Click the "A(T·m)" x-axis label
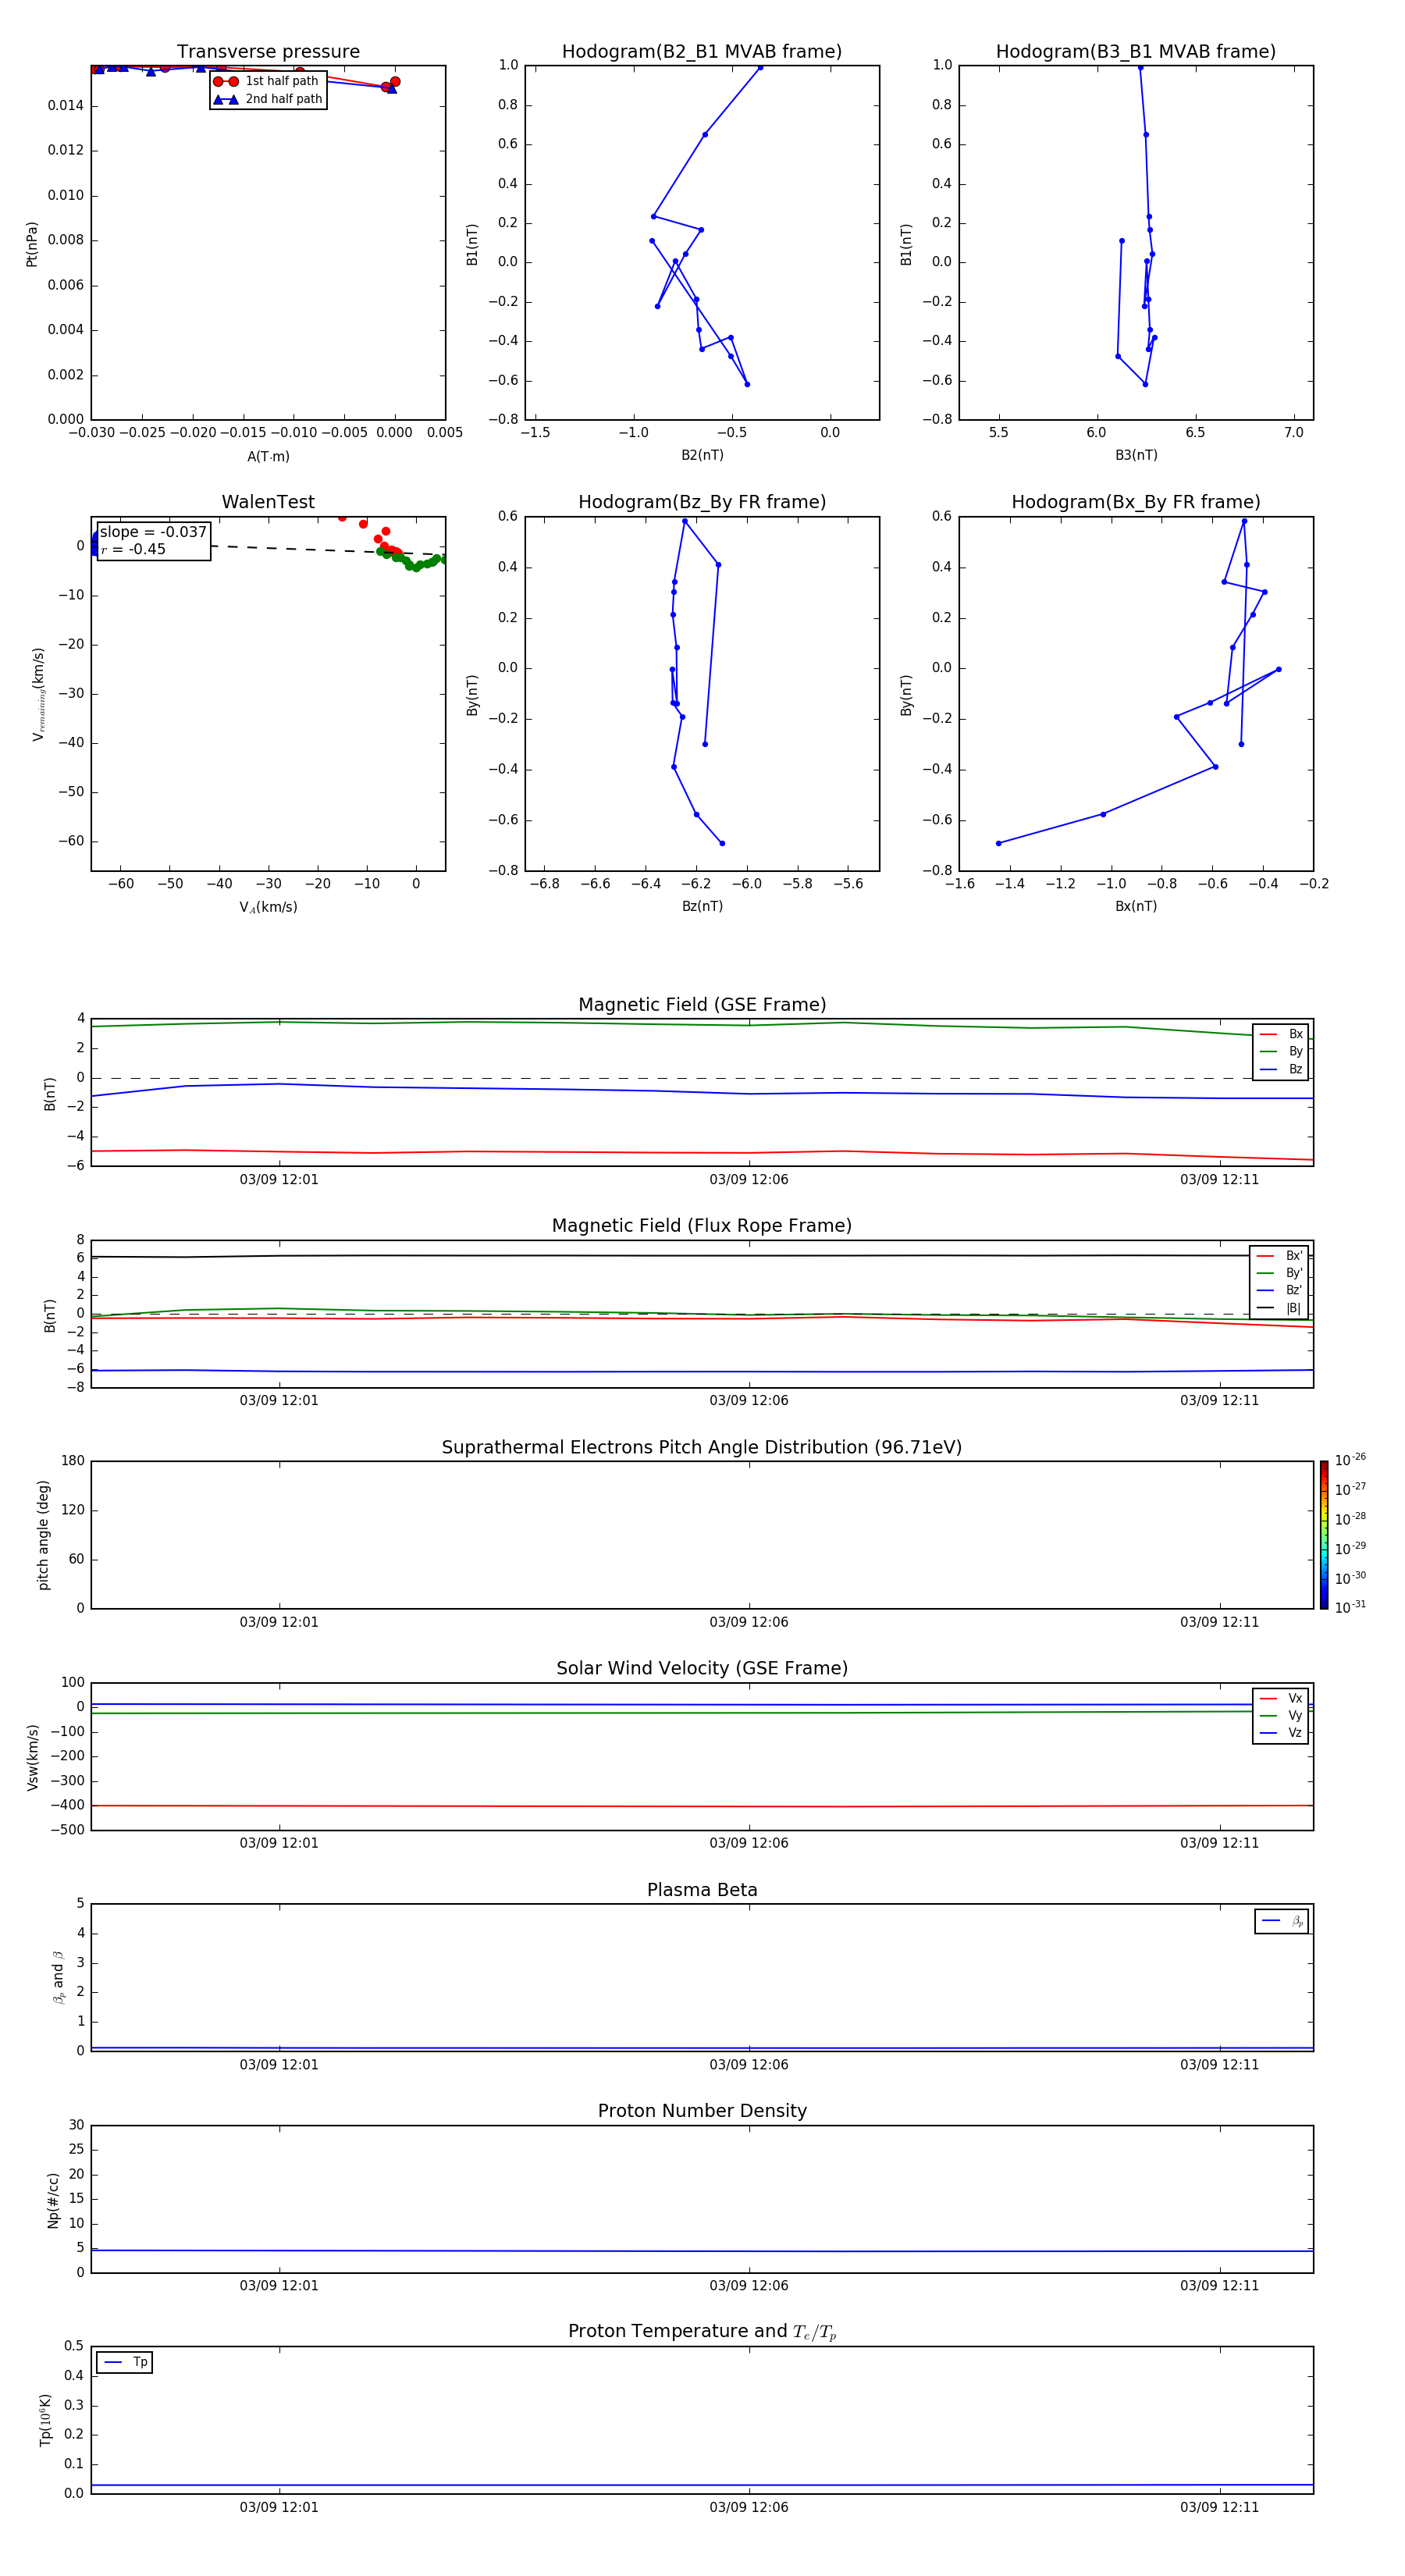1405x2576 pixels. tap(268, 457)
